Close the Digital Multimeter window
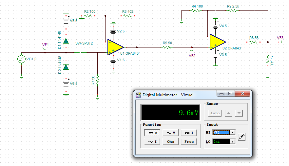The image size is (289, 166). click(242, 94)
